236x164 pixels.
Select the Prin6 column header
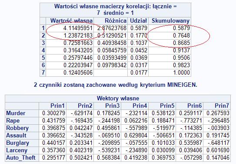point(194,106)
